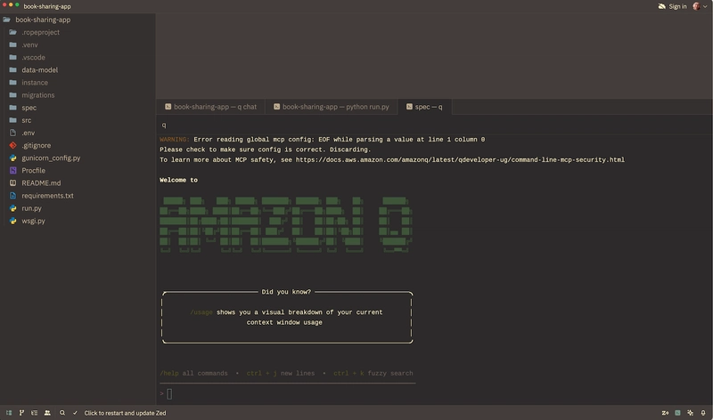
Task: Open requirements.txt file
Action: tap(47, 196)
